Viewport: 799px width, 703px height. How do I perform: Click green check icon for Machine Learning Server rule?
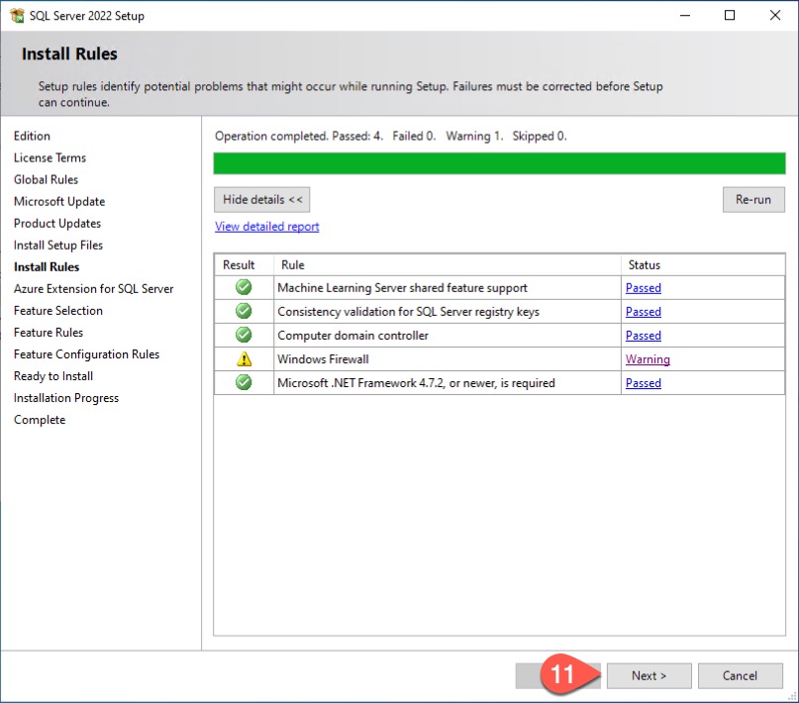point(244,288)
